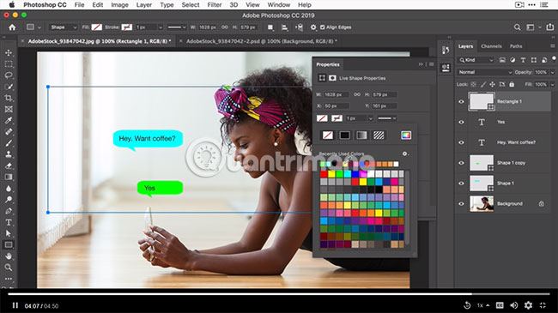This screenshot has width=558, height=313.
Task: Open stroke style dropdown in options bar
Action: [177, 27]
